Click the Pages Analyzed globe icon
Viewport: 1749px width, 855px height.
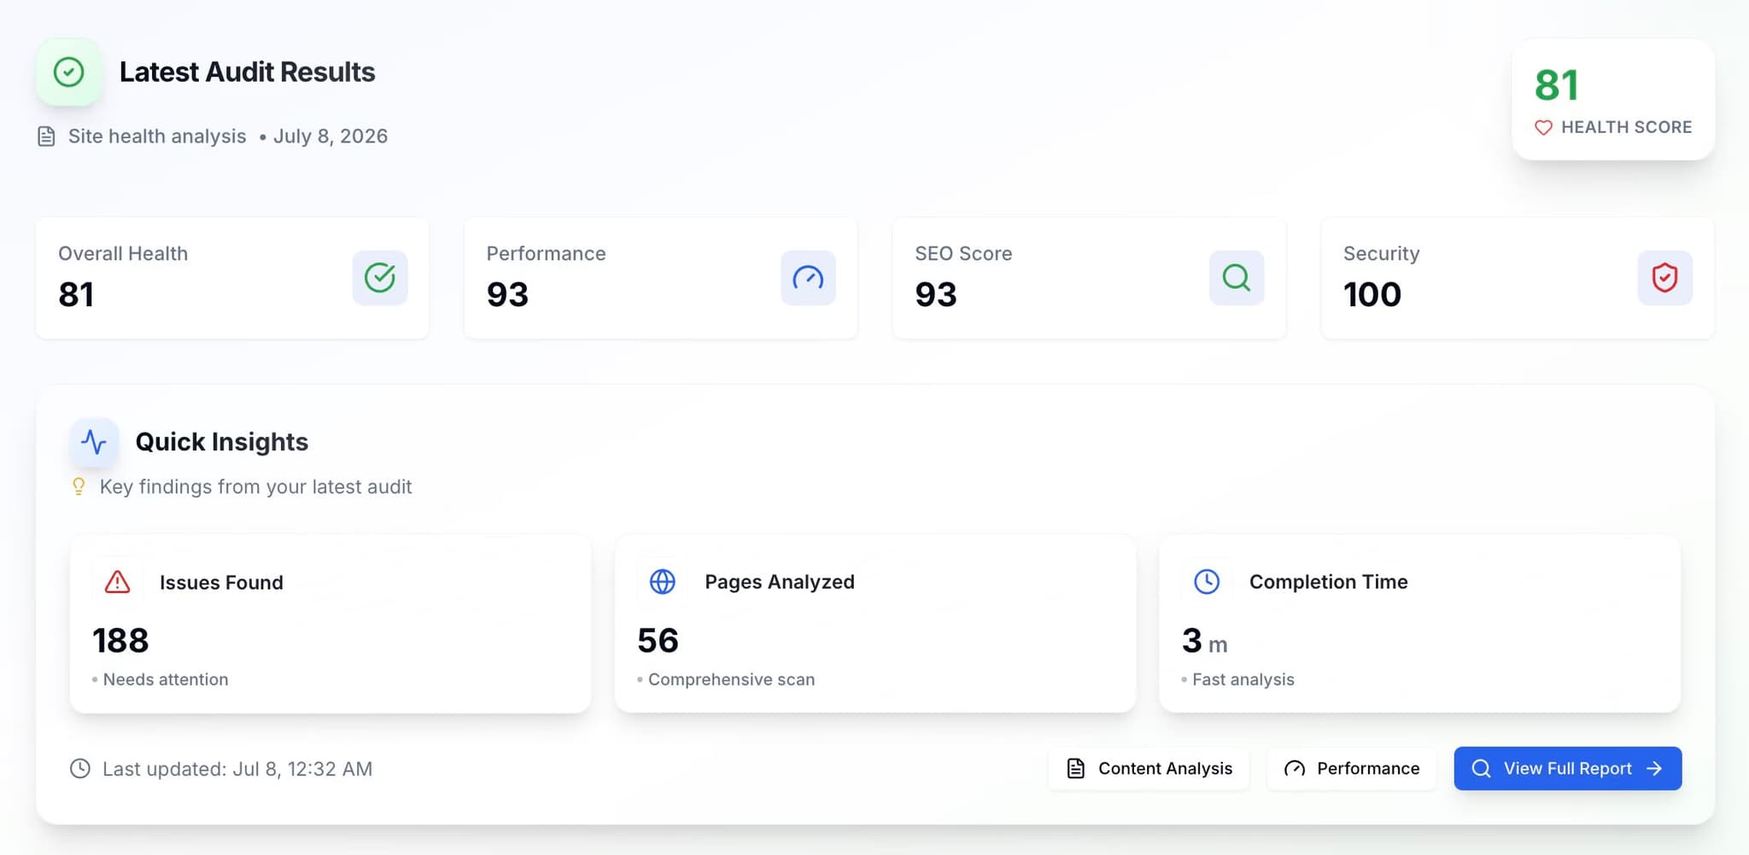[x=663, y=581]
